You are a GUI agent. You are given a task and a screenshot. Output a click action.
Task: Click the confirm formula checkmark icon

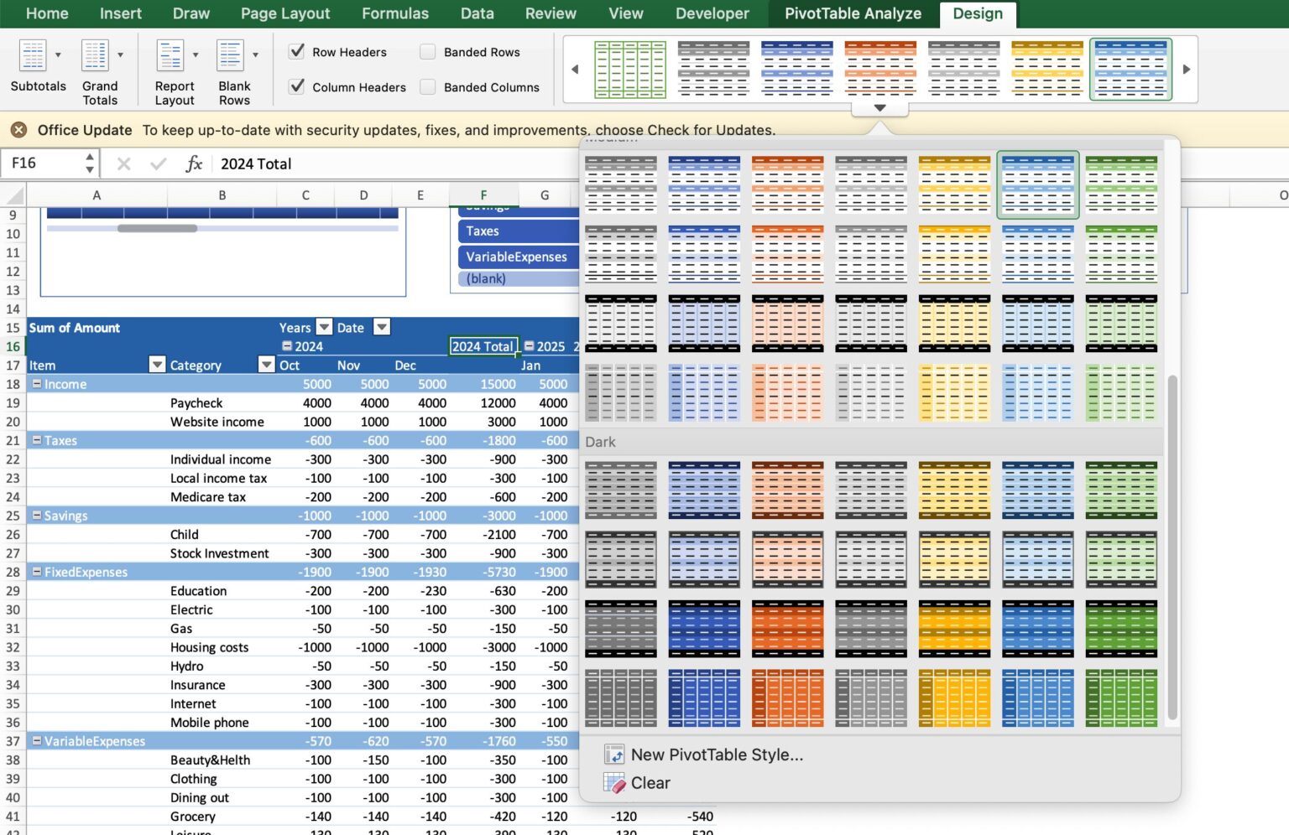158,163
